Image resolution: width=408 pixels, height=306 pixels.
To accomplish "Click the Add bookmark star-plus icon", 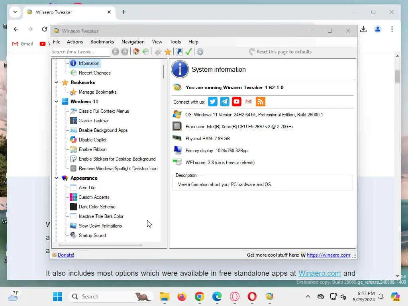I will tap(158, 52).
